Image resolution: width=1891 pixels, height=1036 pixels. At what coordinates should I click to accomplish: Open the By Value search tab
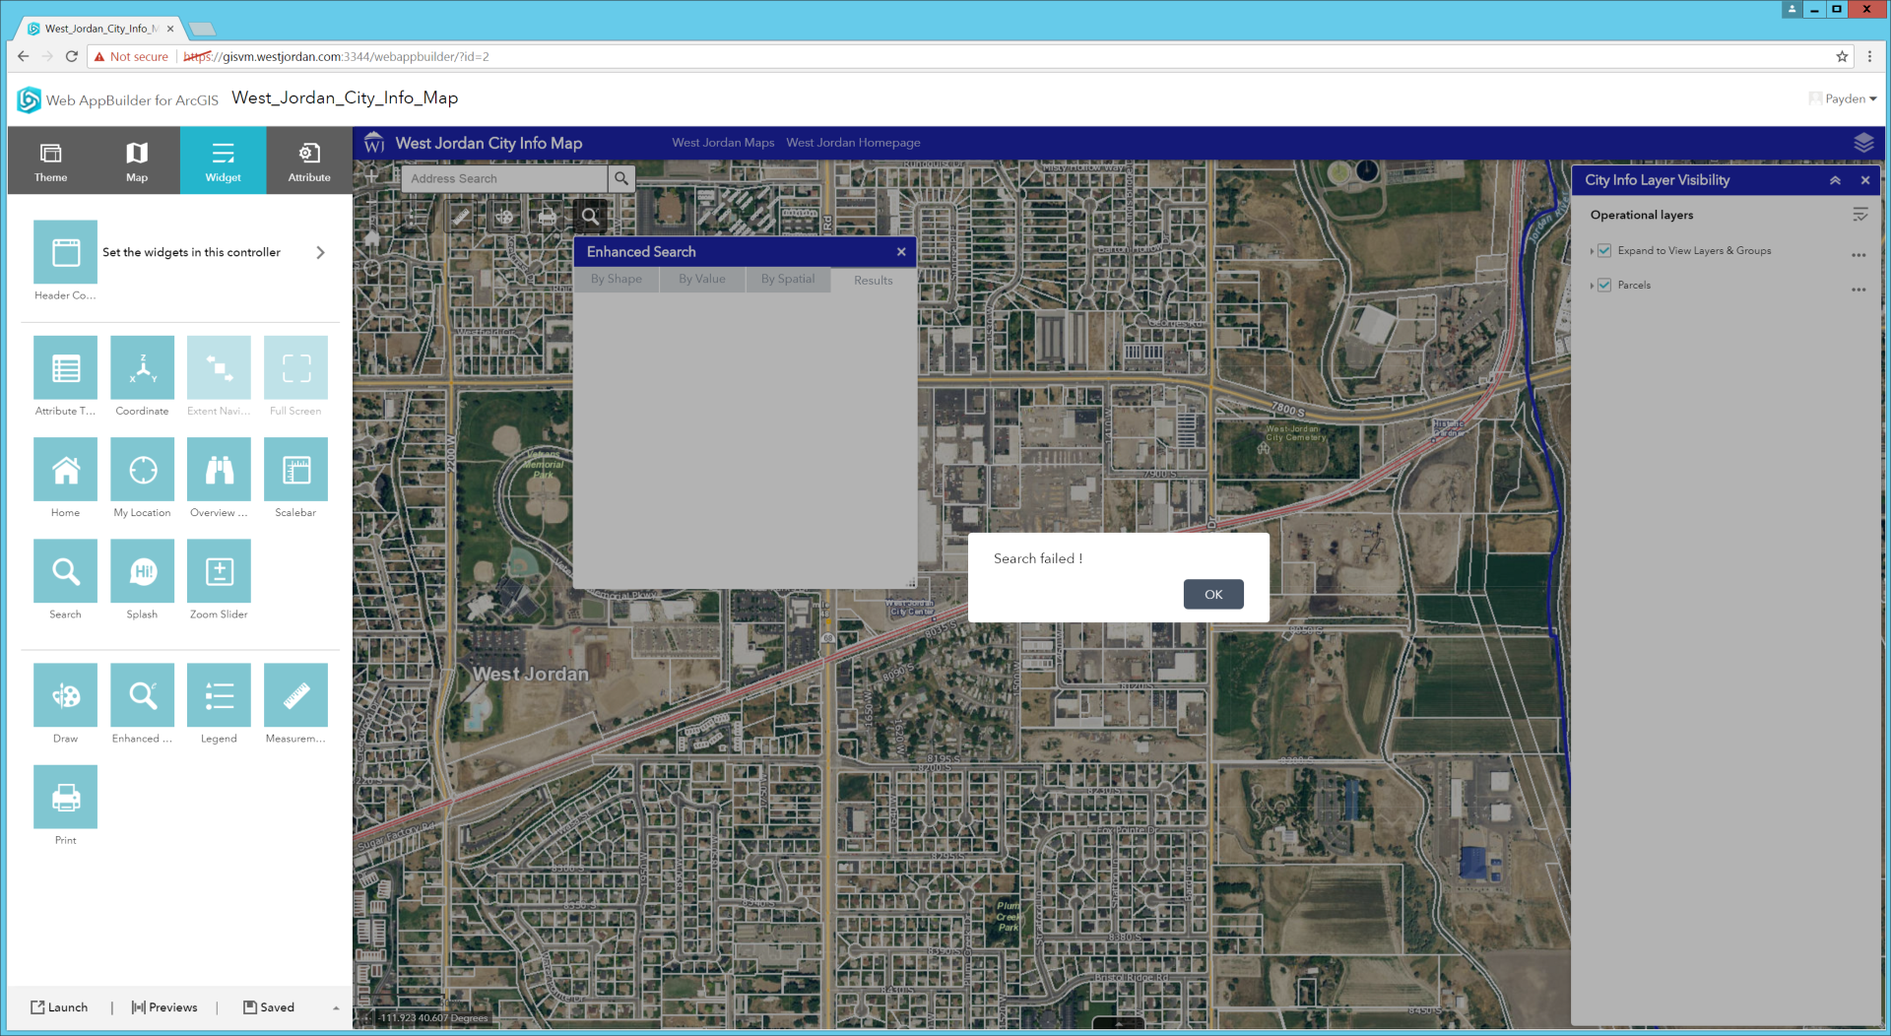[702, 280]
